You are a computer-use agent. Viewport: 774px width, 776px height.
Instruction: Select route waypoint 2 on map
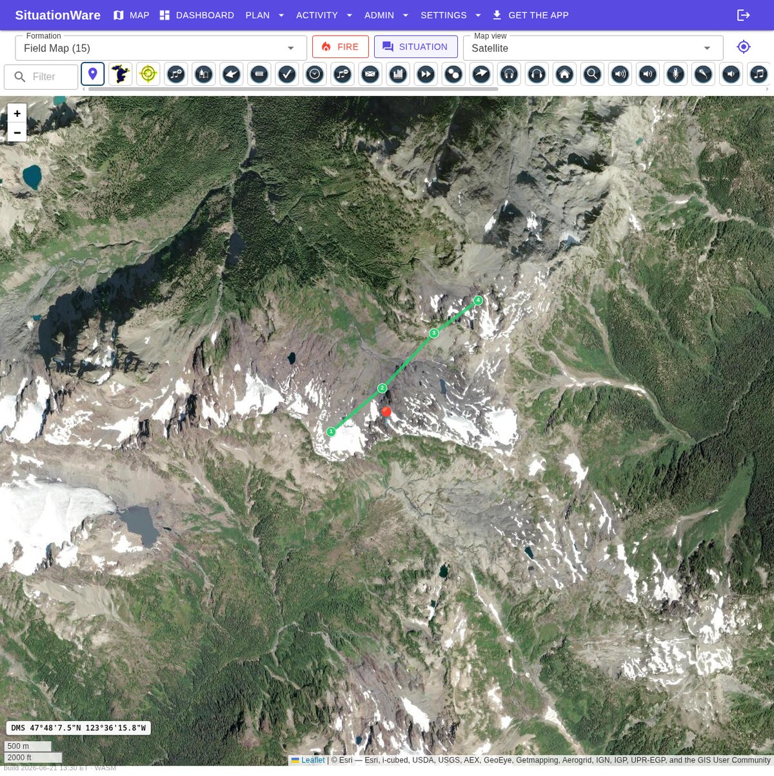(x=382, y=388)
